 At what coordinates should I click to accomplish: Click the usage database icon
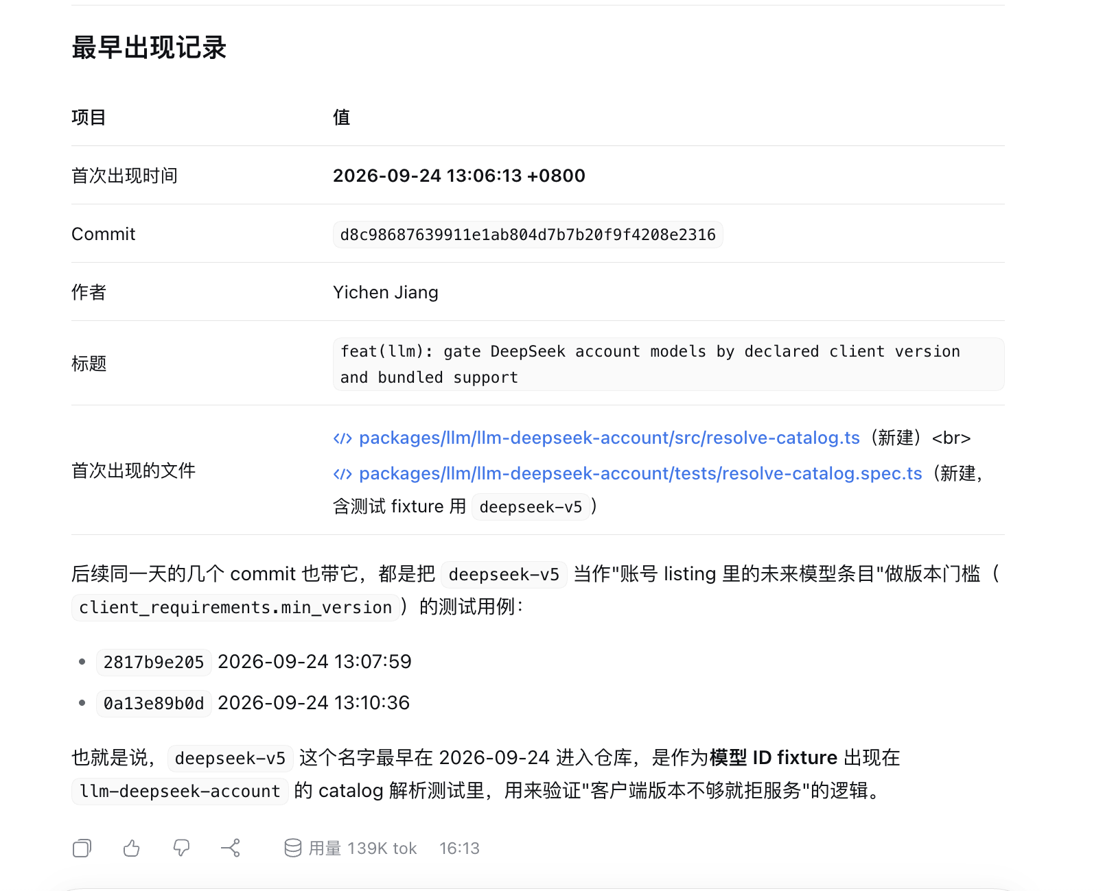293,848
